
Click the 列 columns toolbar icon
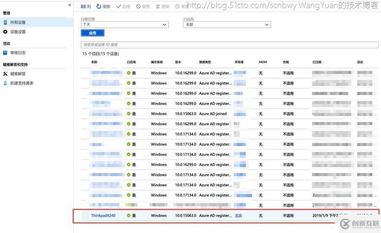86,7
